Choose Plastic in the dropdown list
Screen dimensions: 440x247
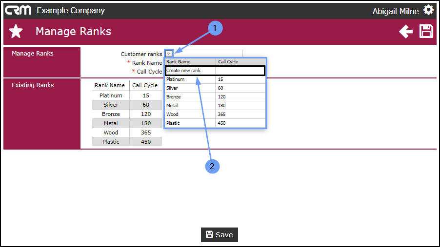pyautogui.click(x=215, y=123)
